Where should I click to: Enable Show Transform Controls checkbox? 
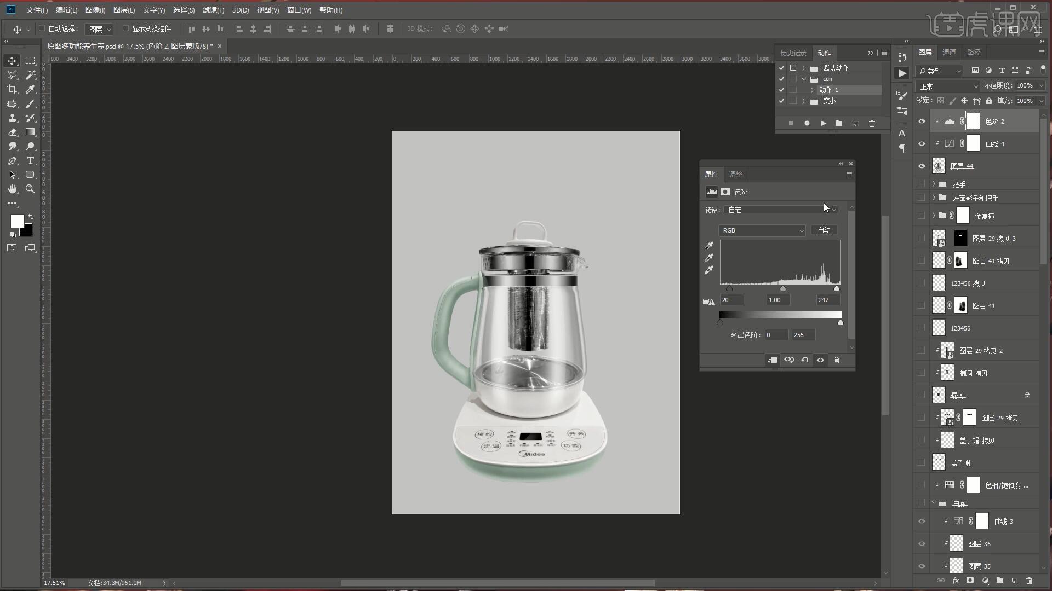click(x=125, y=28)
